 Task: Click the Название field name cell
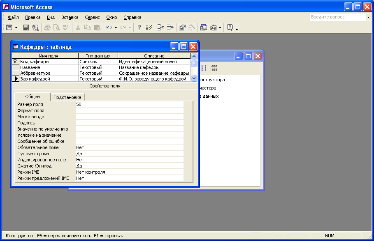coord(49,67)
